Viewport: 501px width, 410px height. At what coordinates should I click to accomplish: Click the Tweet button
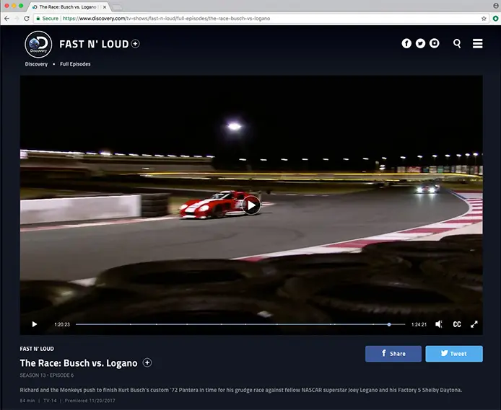pyautogui.click(x=454, y=354)
